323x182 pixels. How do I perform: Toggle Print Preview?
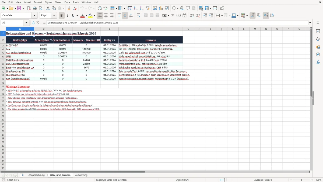[x=40, y=8]
